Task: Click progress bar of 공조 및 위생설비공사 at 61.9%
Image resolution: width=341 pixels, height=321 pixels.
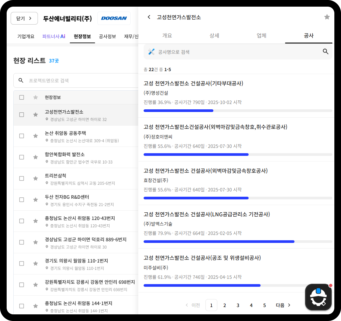Action: click(238, 285)
